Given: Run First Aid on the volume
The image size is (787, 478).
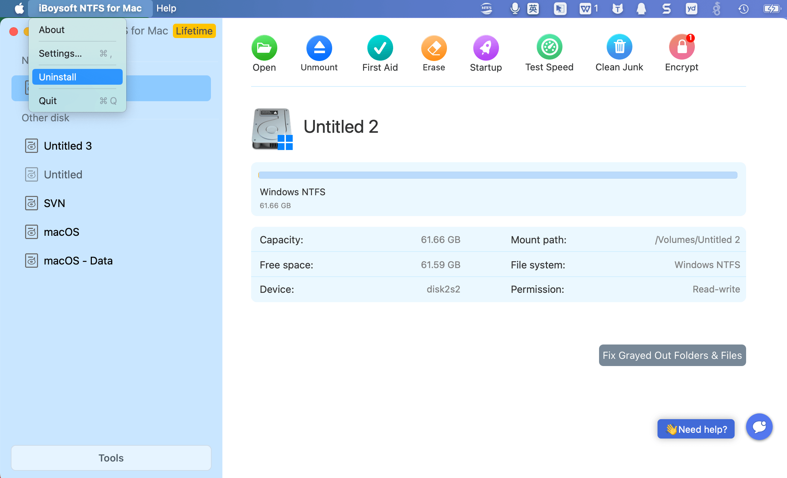Looking at the screenshot, I should click(x=380, y=47).
